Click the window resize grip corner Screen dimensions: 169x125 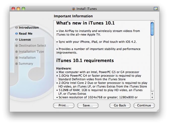pos(158,110)
